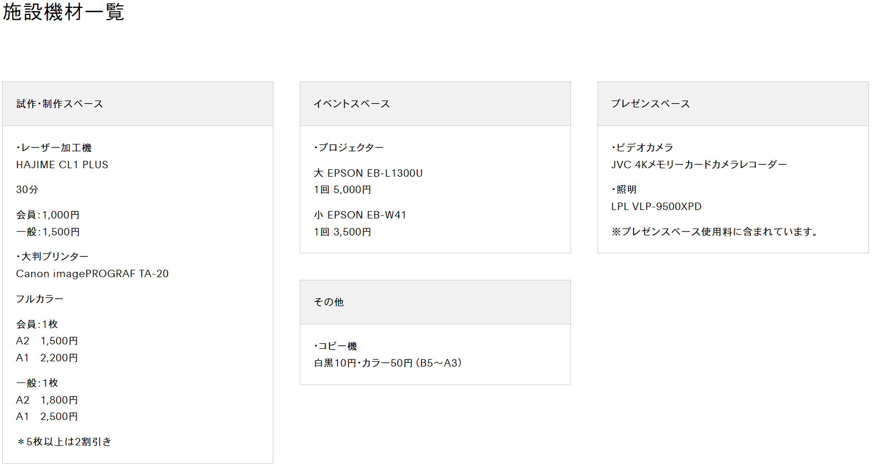Click the 施設機材一覧 page heading
Viewport: 872px width, 466px height.
tap(63, 12)
